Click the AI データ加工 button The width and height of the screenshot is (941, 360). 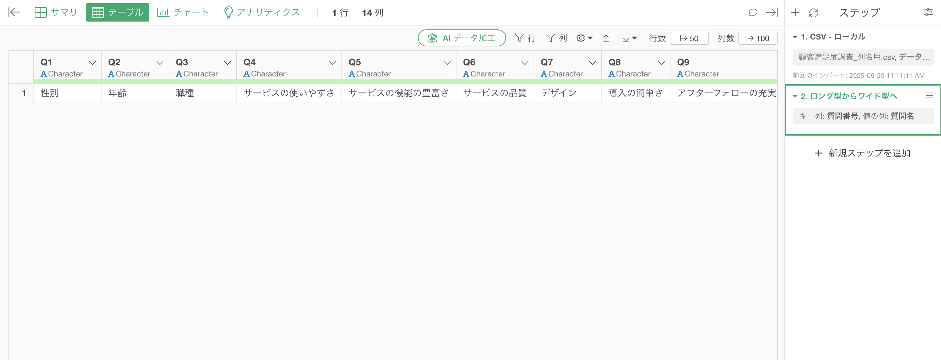pos(461,38)
